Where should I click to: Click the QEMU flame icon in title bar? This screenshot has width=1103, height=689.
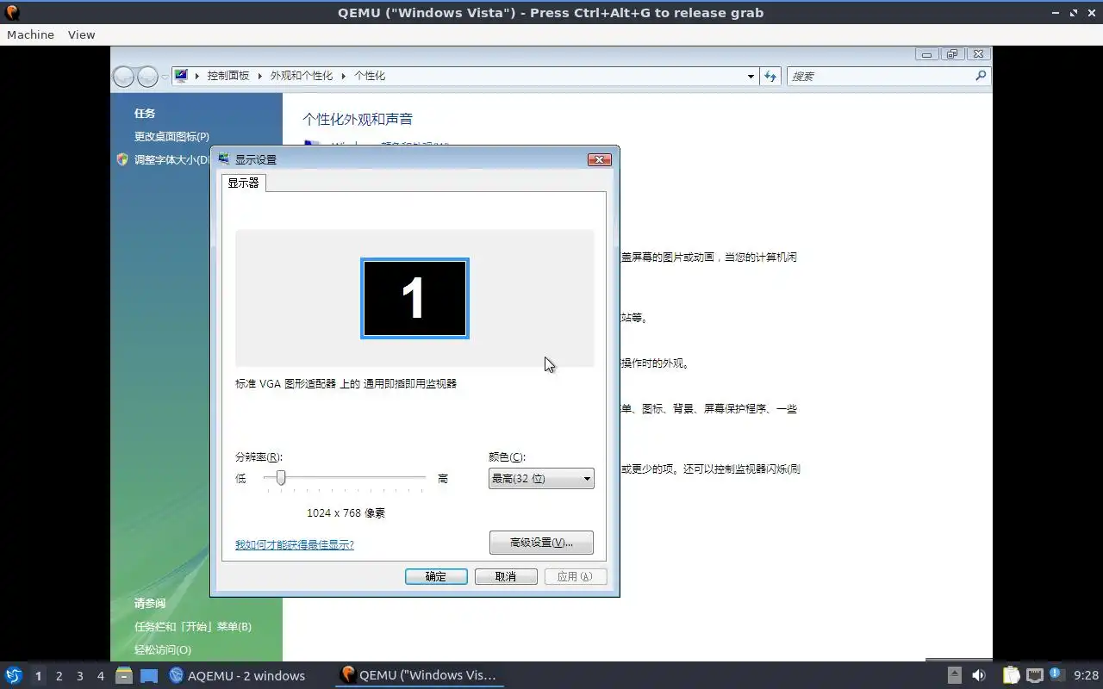[x=12, y=12]
